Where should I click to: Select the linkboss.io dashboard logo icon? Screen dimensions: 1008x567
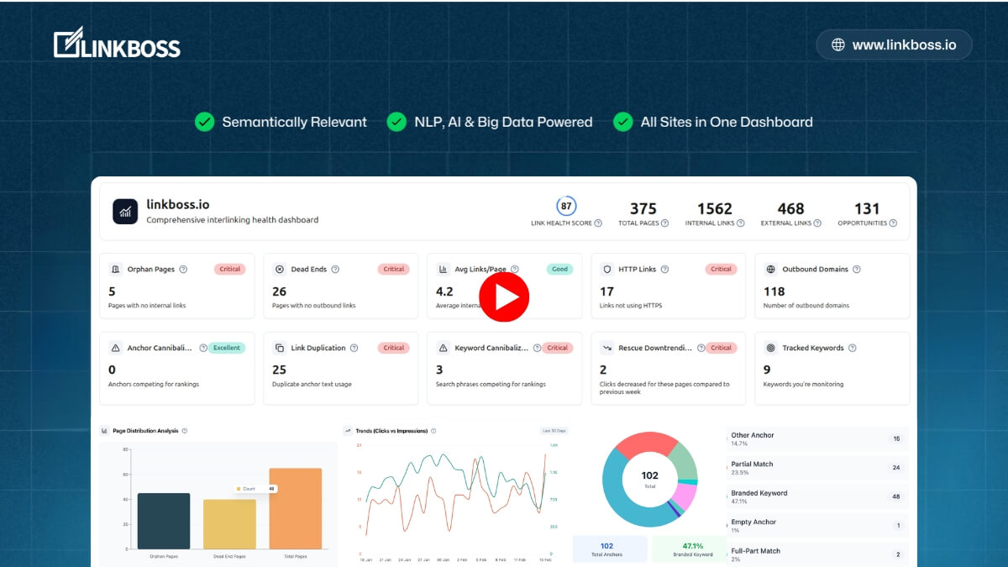[x=126, y=211]
